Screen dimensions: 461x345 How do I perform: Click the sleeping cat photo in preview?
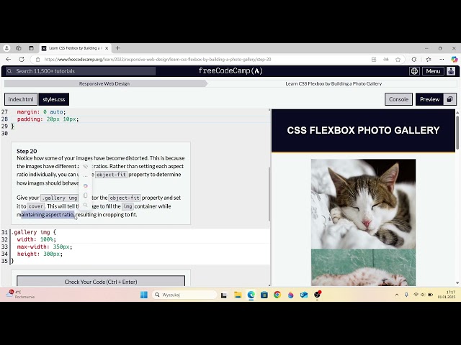click(363, 204)
